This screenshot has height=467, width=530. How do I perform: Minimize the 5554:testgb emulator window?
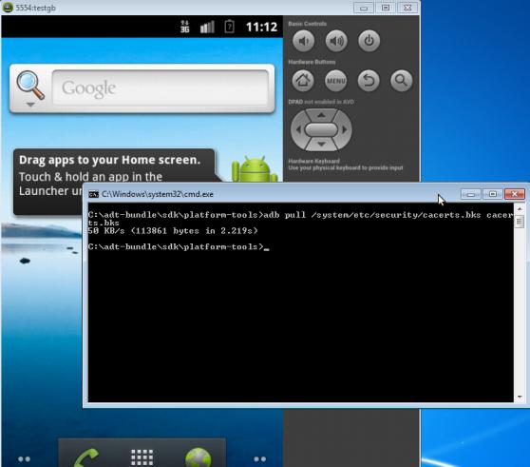coord(364,8)
